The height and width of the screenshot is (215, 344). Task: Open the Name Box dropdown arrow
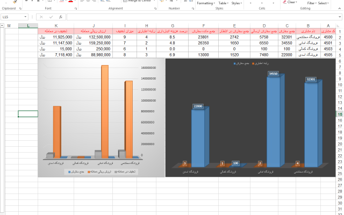(x=25, y=17)
